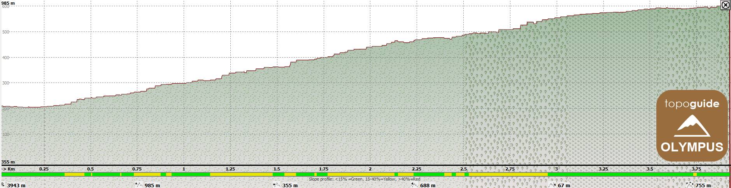Click the cumulative climb icon beside 755 m

pyautogui.click(x=689, y=185)
